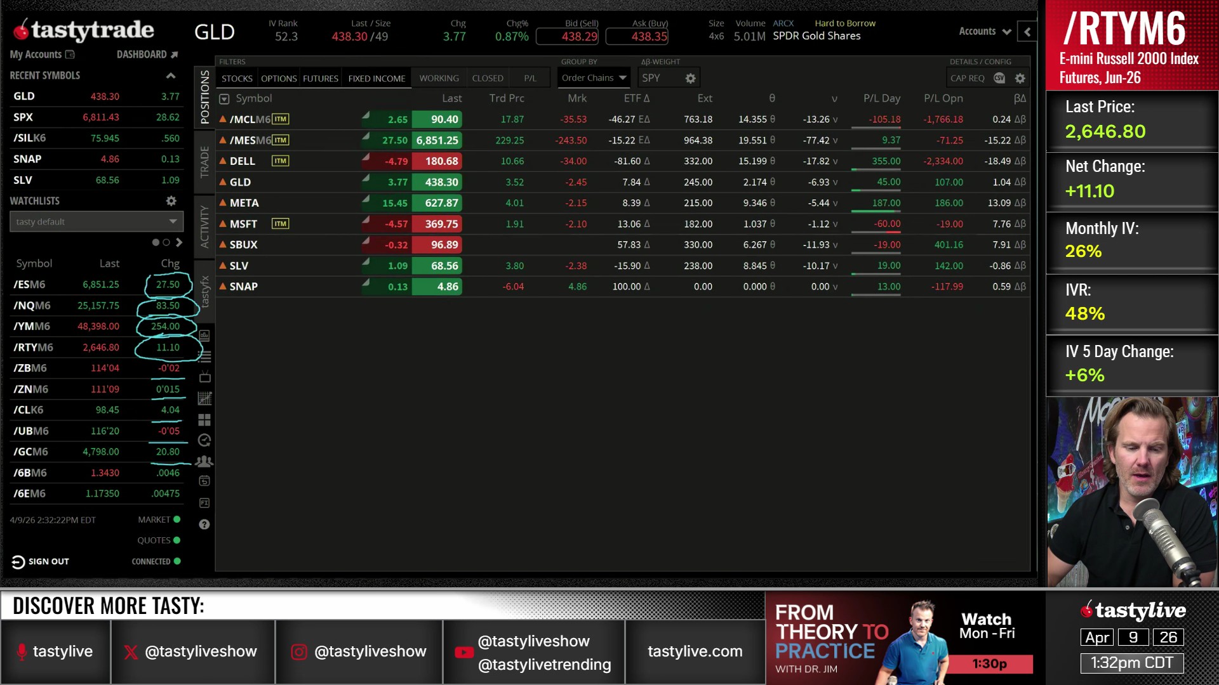The height and width of the screenshot is (685, 1219).
Task: Click beta-weight SPY gear icon
Action: [x=690, y=78]
